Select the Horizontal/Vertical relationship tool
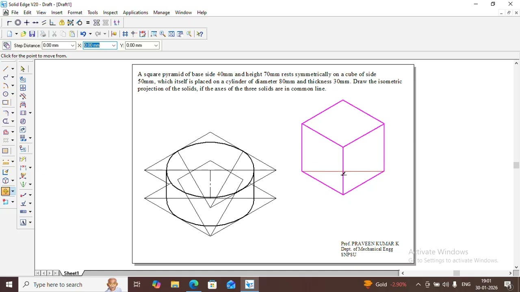The width and height of the screenshot is (520, 292). 27,23
